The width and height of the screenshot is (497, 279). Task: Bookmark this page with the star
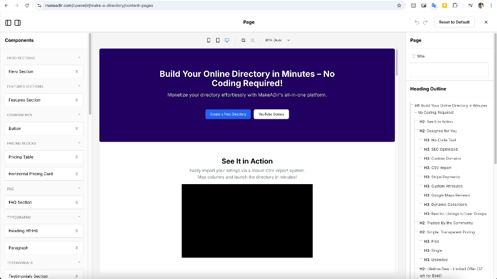pyautogui.click(x=399, y=6)
